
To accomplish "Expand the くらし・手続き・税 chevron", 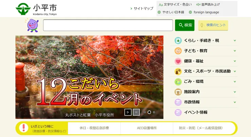I will (235, 40).
